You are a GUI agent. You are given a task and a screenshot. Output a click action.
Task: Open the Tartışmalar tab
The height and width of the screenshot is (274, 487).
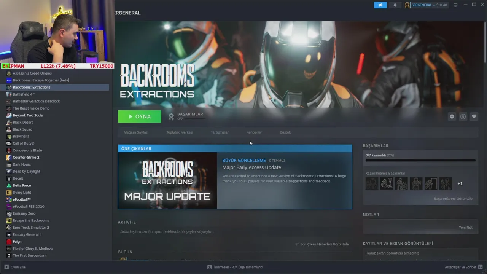[x=220, y=132]
